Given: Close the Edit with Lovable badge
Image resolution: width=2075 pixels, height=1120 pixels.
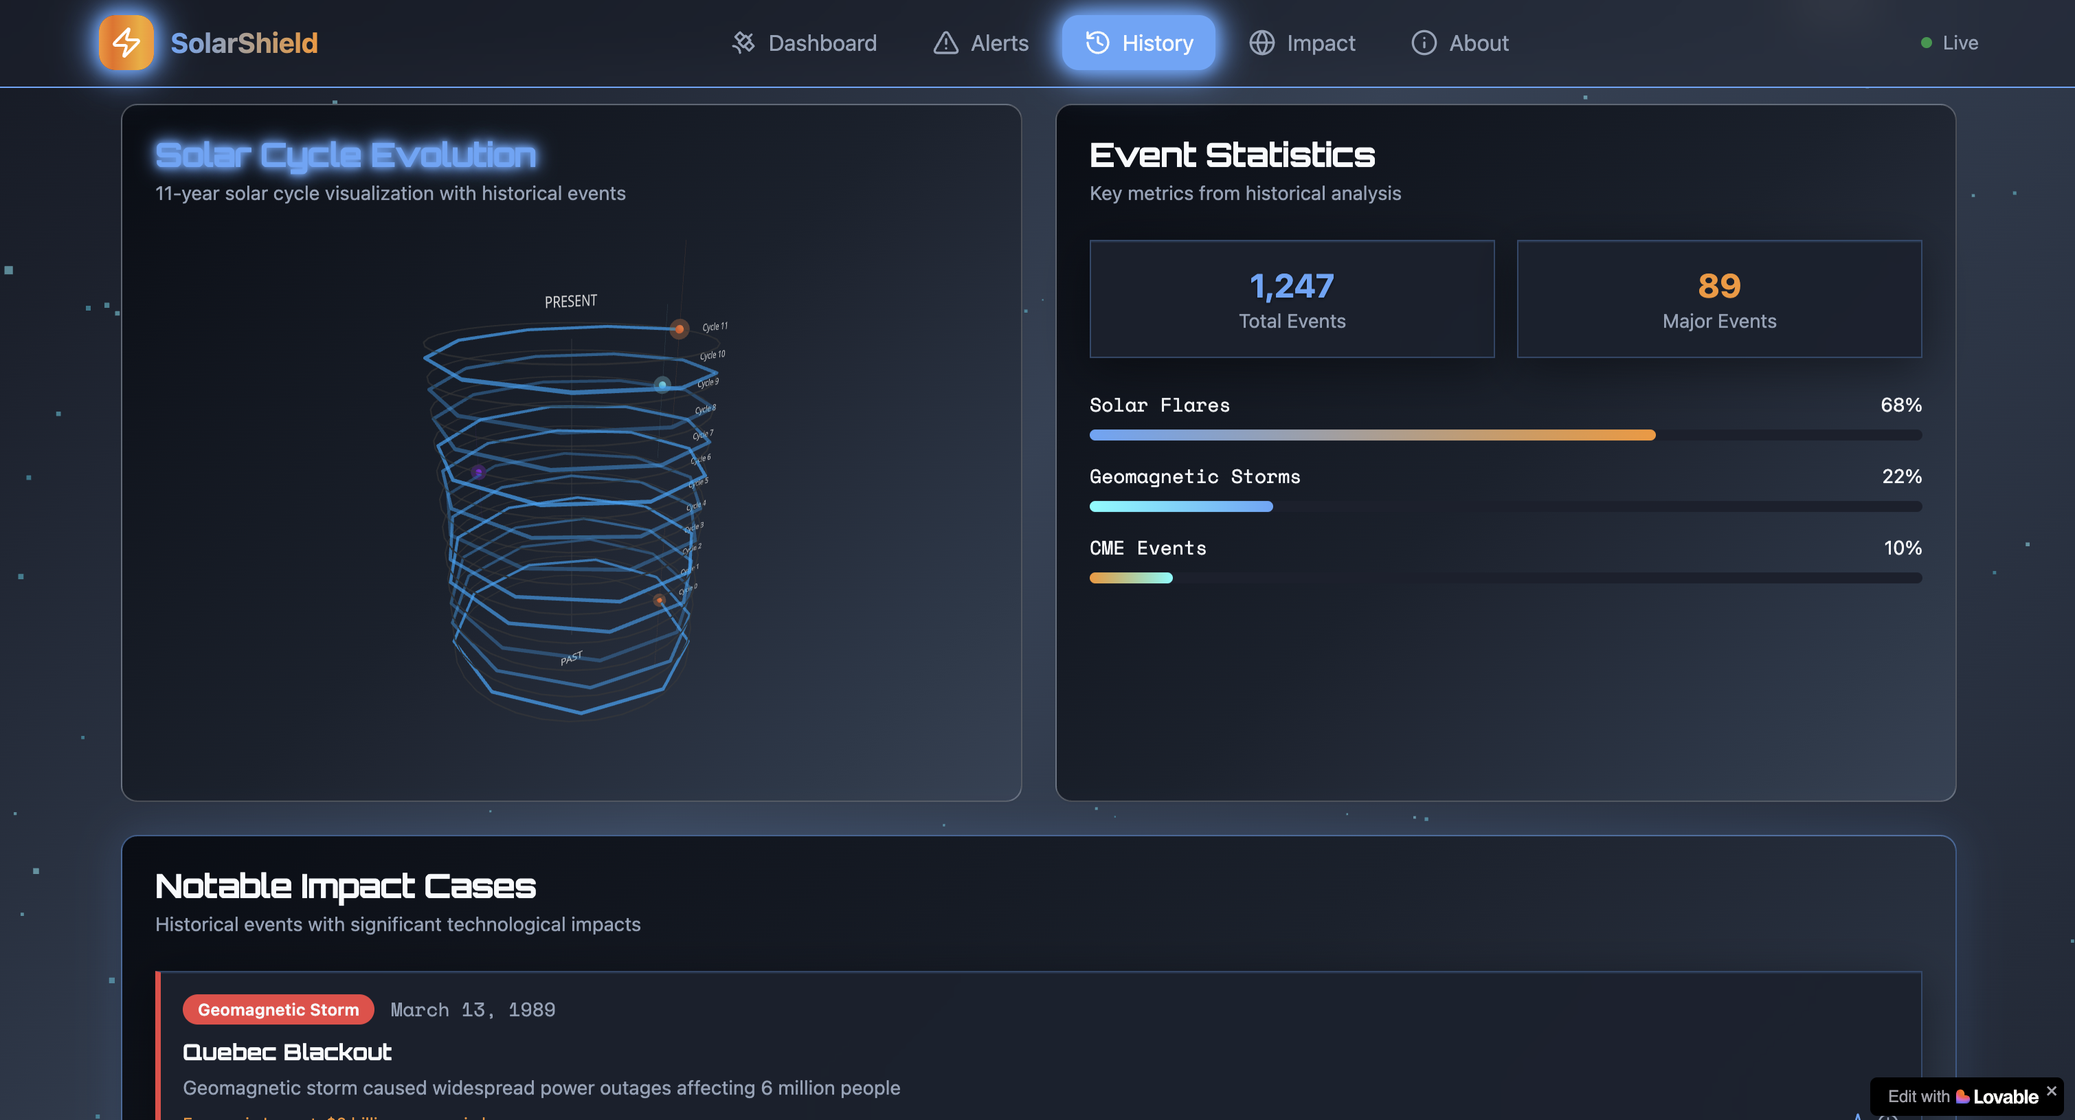Looking at the screenshot, I should (2051, 1090).
